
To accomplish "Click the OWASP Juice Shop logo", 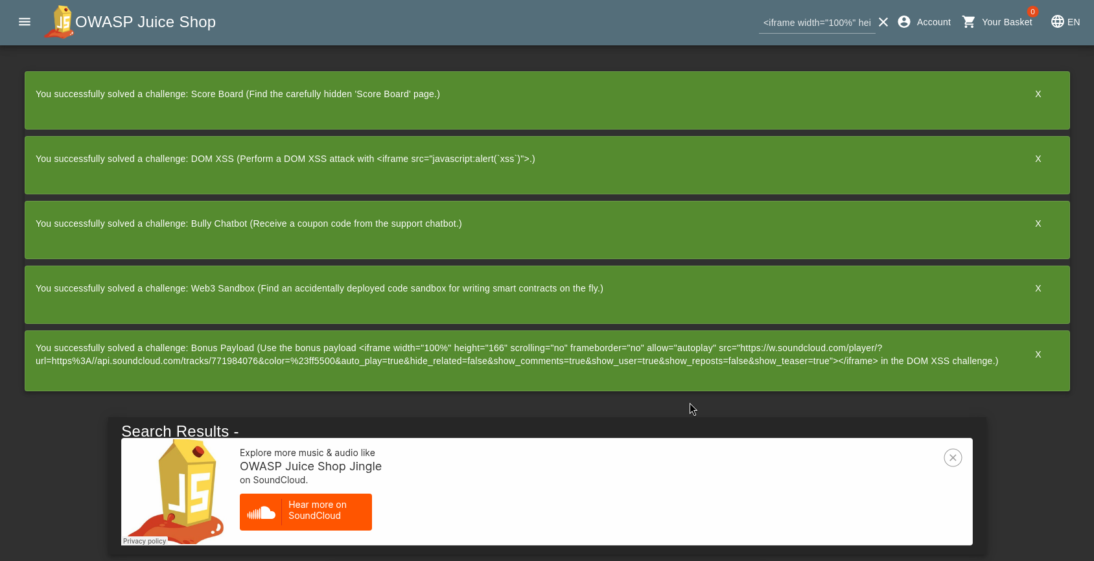I will coord(60,22).
